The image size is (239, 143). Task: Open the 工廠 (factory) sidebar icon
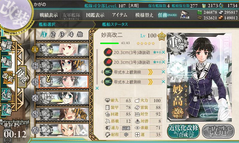[6, 109]
